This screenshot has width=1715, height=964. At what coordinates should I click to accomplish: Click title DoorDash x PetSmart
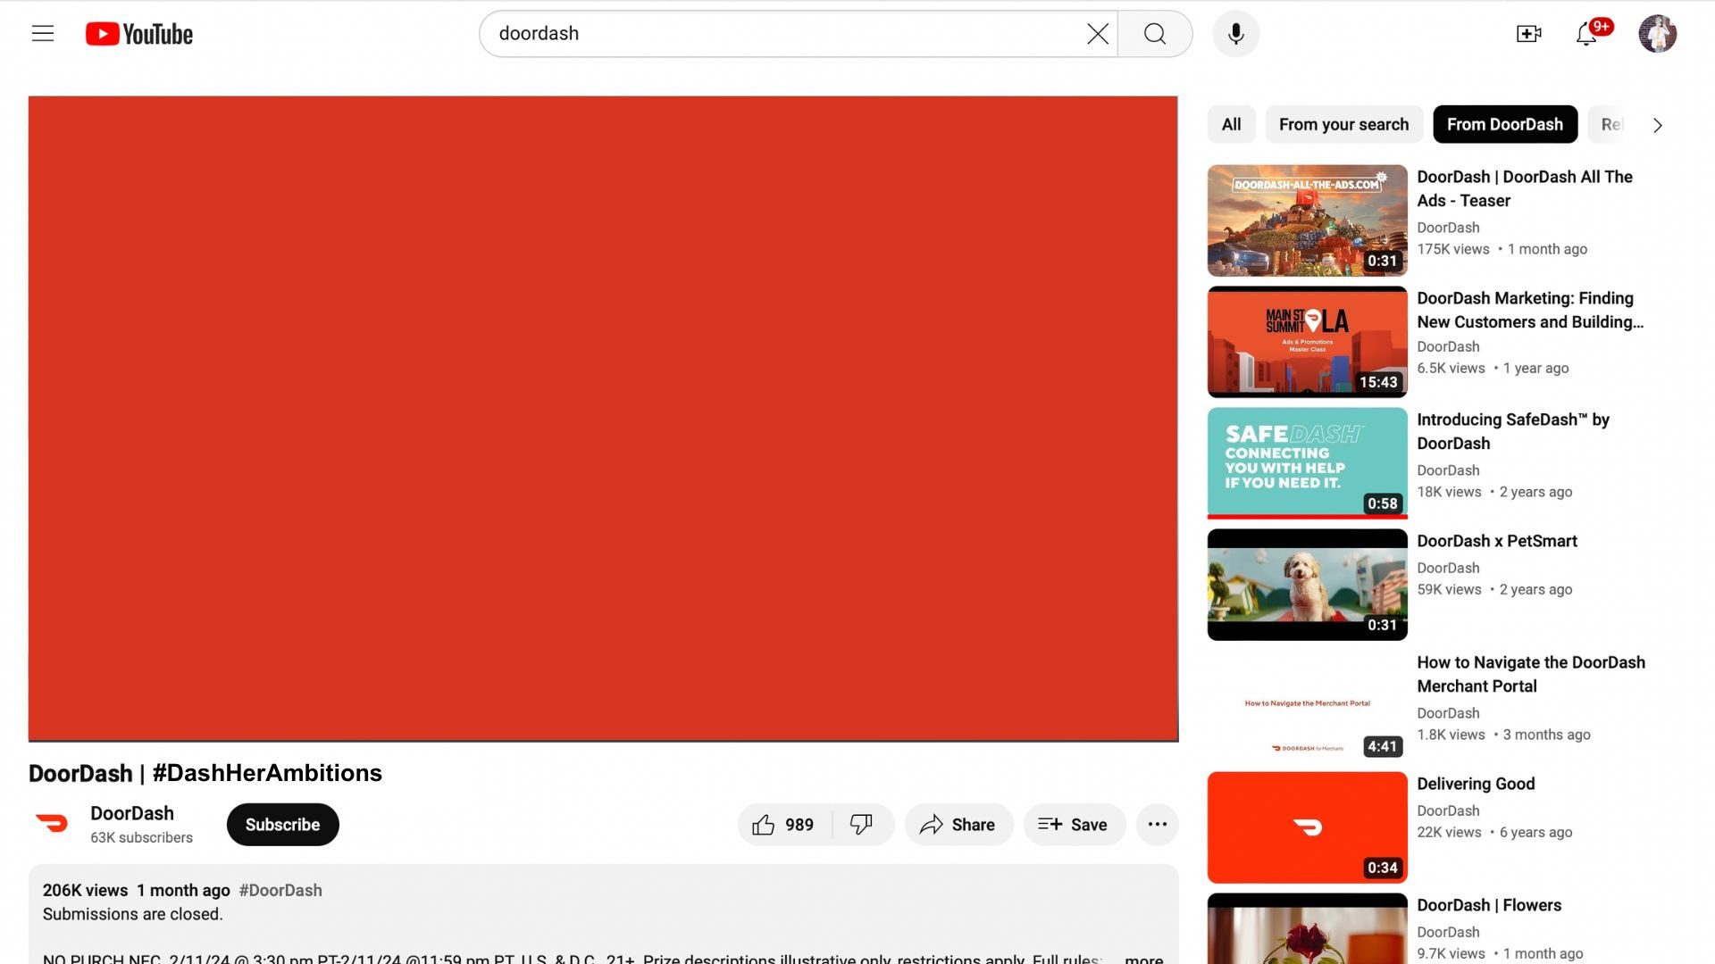coord(1497,541)
